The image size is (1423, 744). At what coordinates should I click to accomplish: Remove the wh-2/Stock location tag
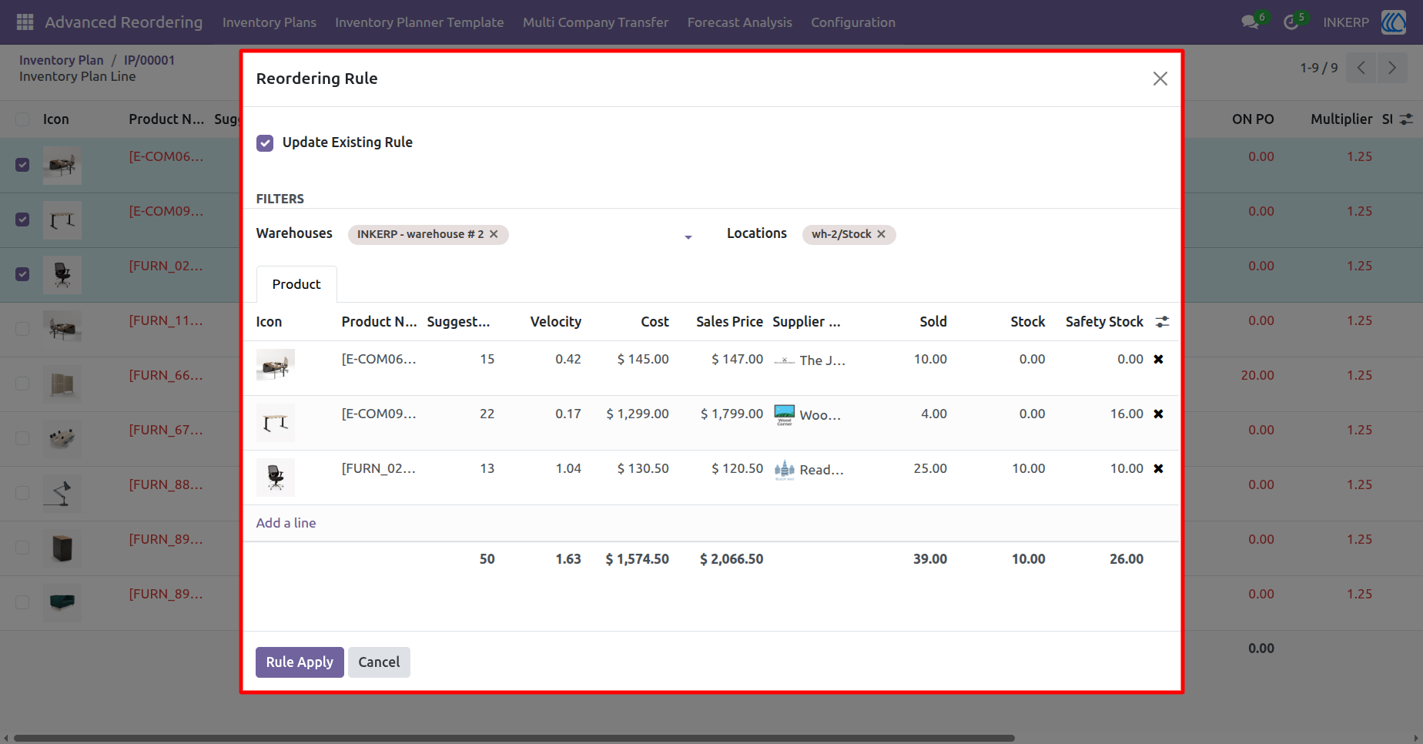881,234
